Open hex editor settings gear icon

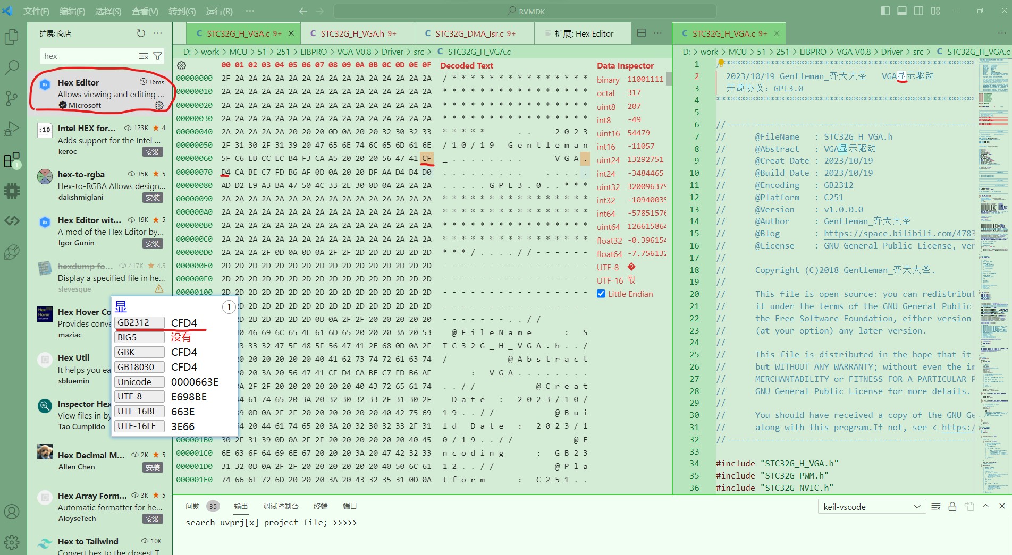(182, 65)
